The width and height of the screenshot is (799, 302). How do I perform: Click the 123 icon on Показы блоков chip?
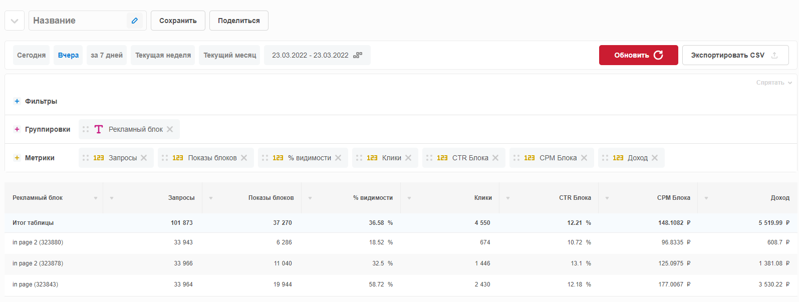[178, 158]
